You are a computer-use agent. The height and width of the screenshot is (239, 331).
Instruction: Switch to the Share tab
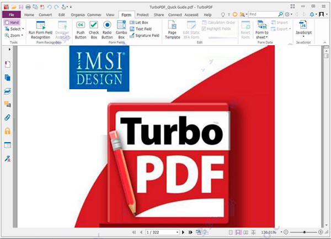pos(159,15)
